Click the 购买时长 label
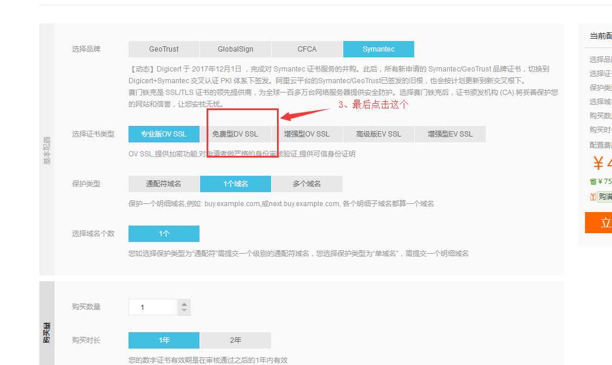Image resolution: width=612 pixels, height=365 pixels. (86, 340)
